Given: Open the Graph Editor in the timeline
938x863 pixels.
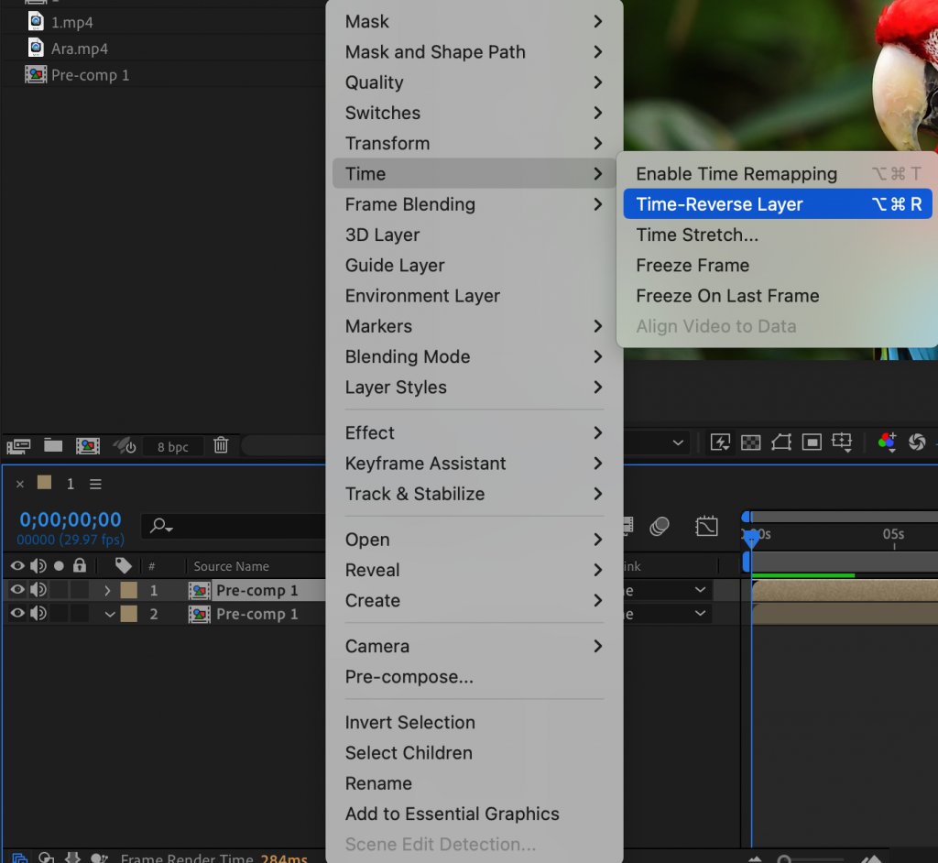Looking at the screenshot, I should coord(707,525).
